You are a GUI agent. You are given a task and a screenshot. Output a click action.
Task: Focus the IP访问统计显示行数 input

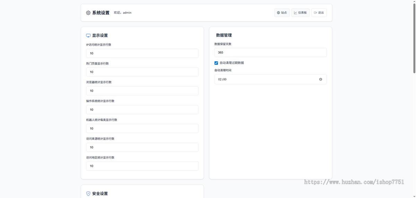click(142, 53)
